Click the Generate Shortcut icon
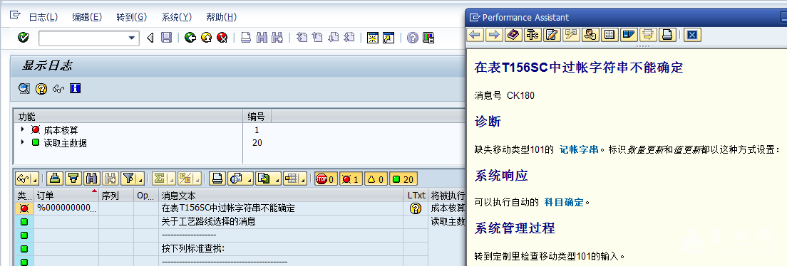The width and height of the screenshot is (787, 266). click(389, 38)
